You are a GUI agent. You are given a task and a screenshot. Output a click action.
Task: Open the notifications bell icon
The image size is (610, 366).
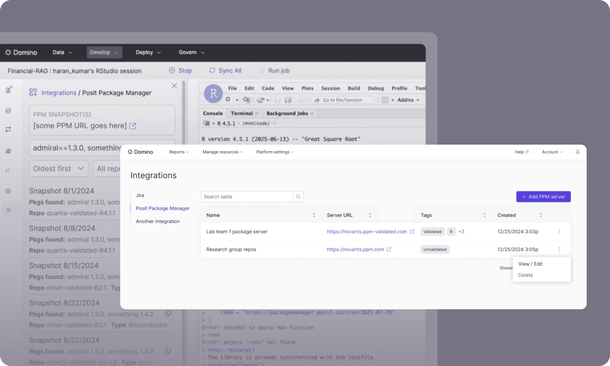577,152
